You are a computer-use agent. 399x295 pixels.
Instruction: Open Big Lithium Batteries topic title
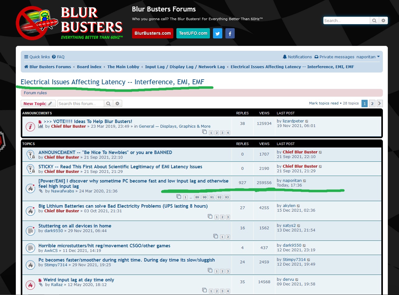[123, 206]
